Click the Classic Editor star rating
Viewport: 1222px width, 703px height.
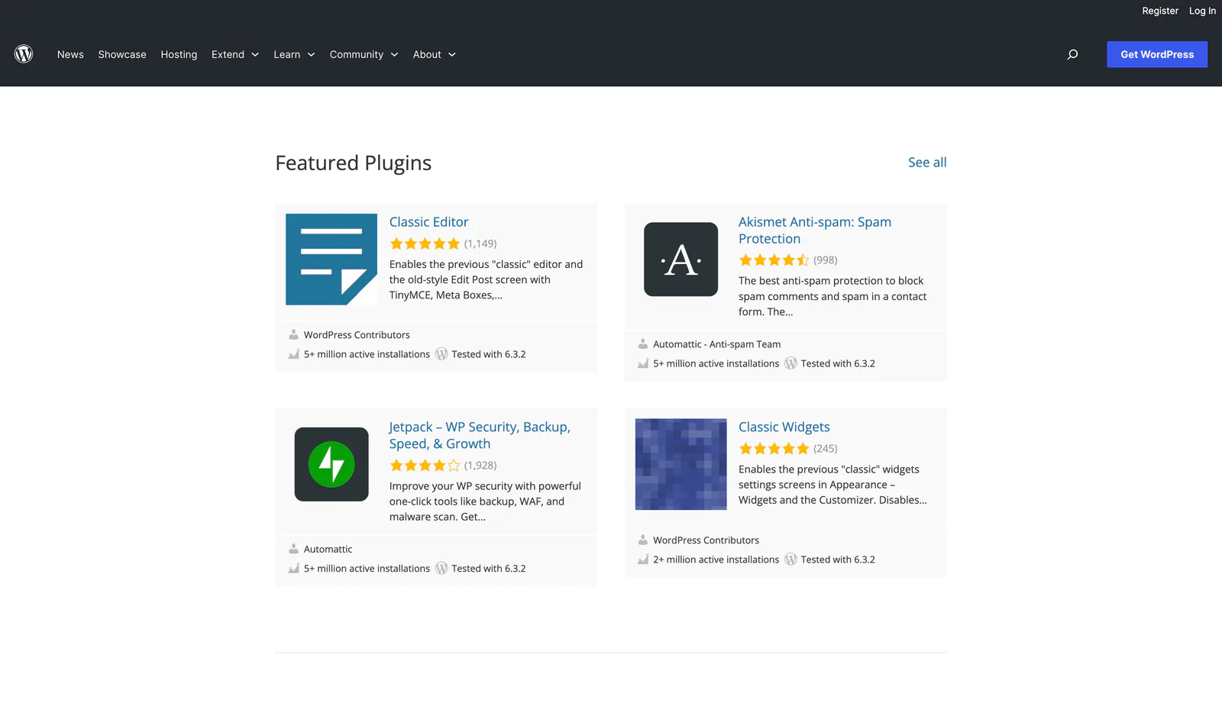point(425,243)
